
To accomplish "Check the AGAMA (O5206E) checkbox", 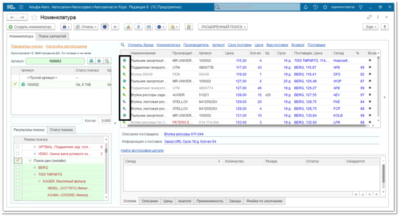I will [18, 195].
